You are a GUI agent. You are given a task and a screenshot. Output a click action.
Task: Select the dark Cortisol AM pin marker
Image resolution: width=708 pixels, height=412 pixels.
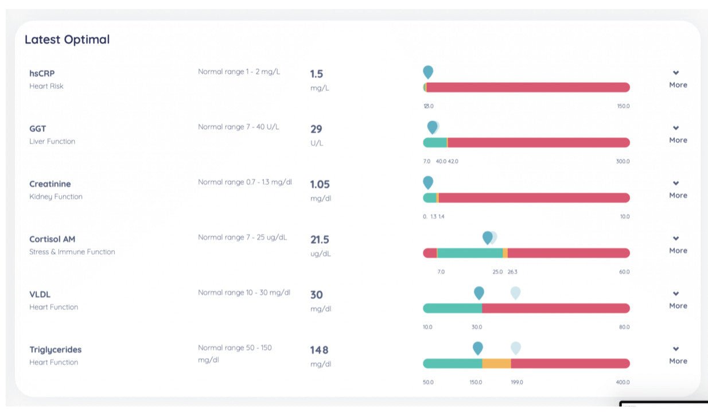(488, 238)
